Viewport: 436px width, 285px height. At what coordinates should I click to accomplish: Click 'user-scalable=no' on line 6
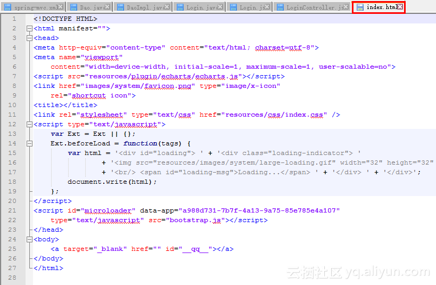coord(353,67)
